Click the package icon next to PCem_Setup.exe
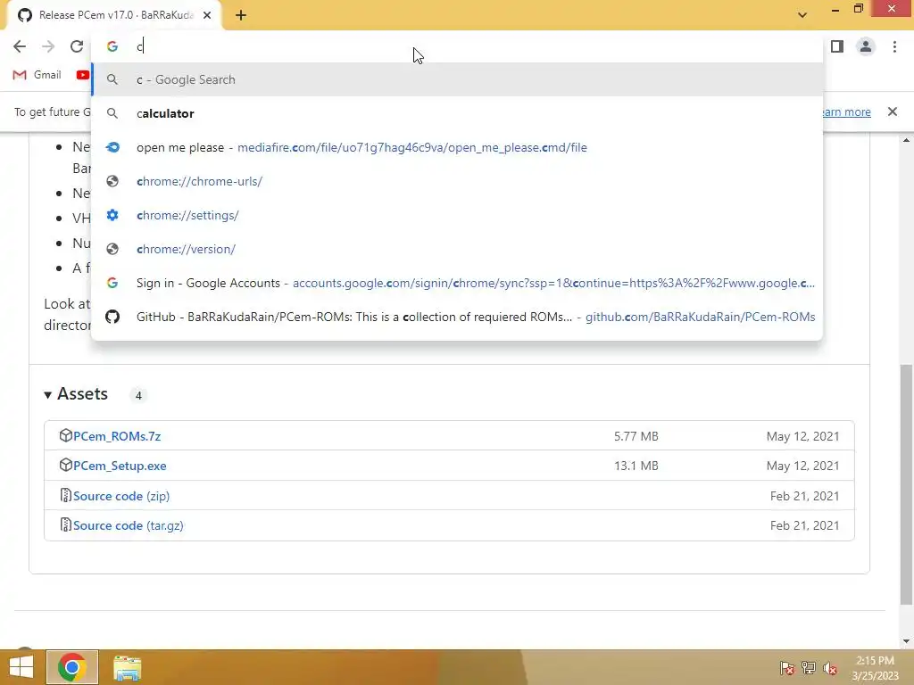 pos(65,466)
